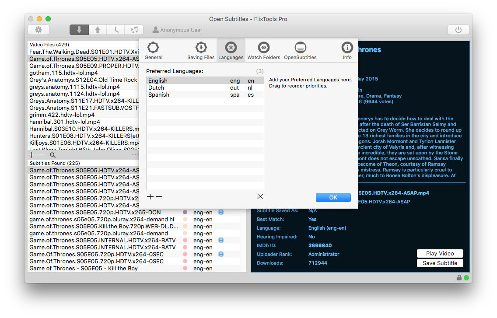This screenshot has width=497, height=318.
Task: Select Fear.The.Walking.Dead.S01E01 video file
Action: (84, 52)
